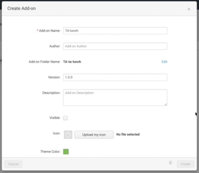Toggle the Visible checkbox
The height and width of the screenshot is (173, 199).
click(65, 118)
